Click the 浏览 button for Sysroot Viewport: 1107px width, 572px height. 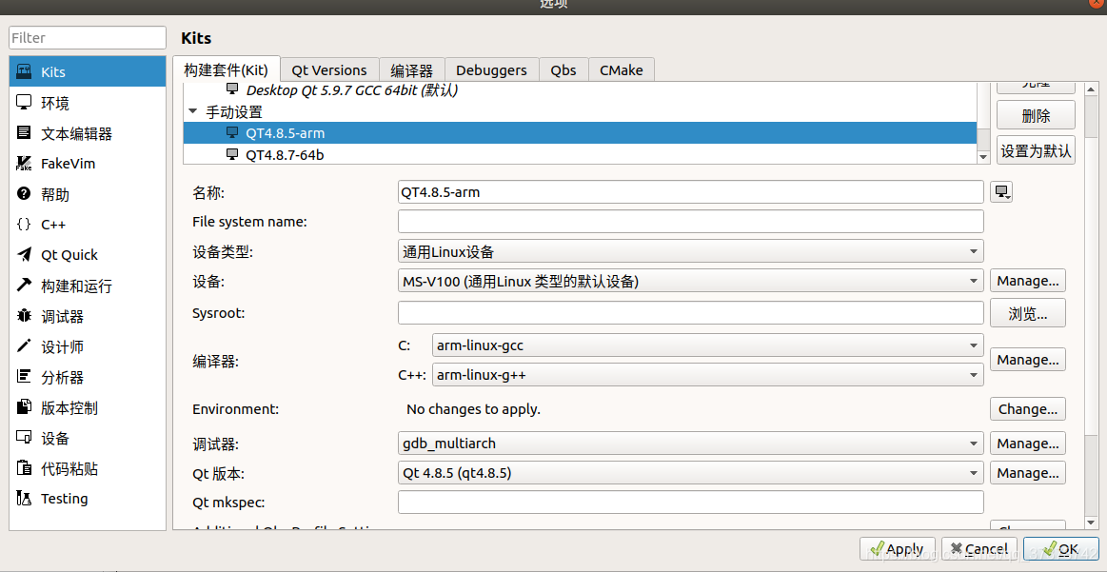click(x=1027, y=313)
